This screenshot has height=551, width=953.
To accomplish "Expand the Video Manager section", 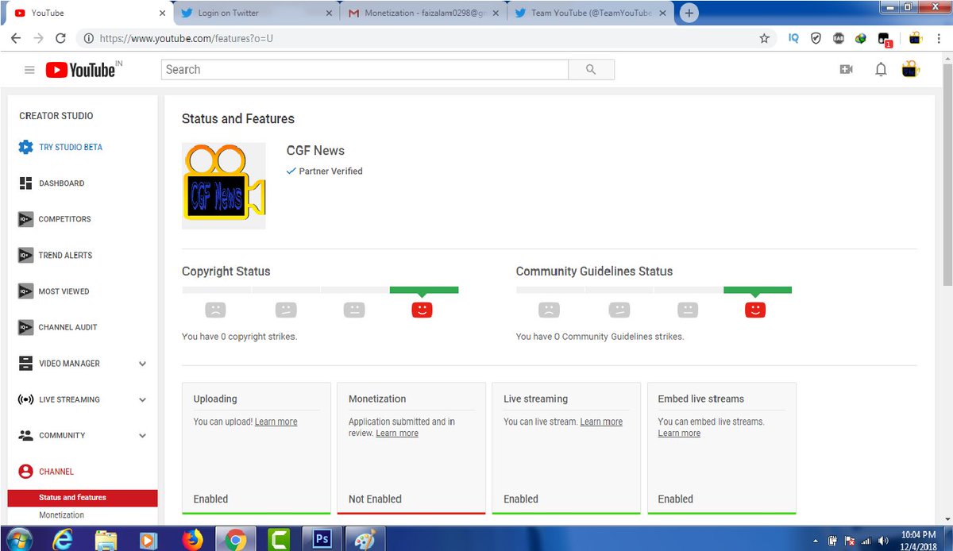I will pyautogui.click(x=142, y=364).
